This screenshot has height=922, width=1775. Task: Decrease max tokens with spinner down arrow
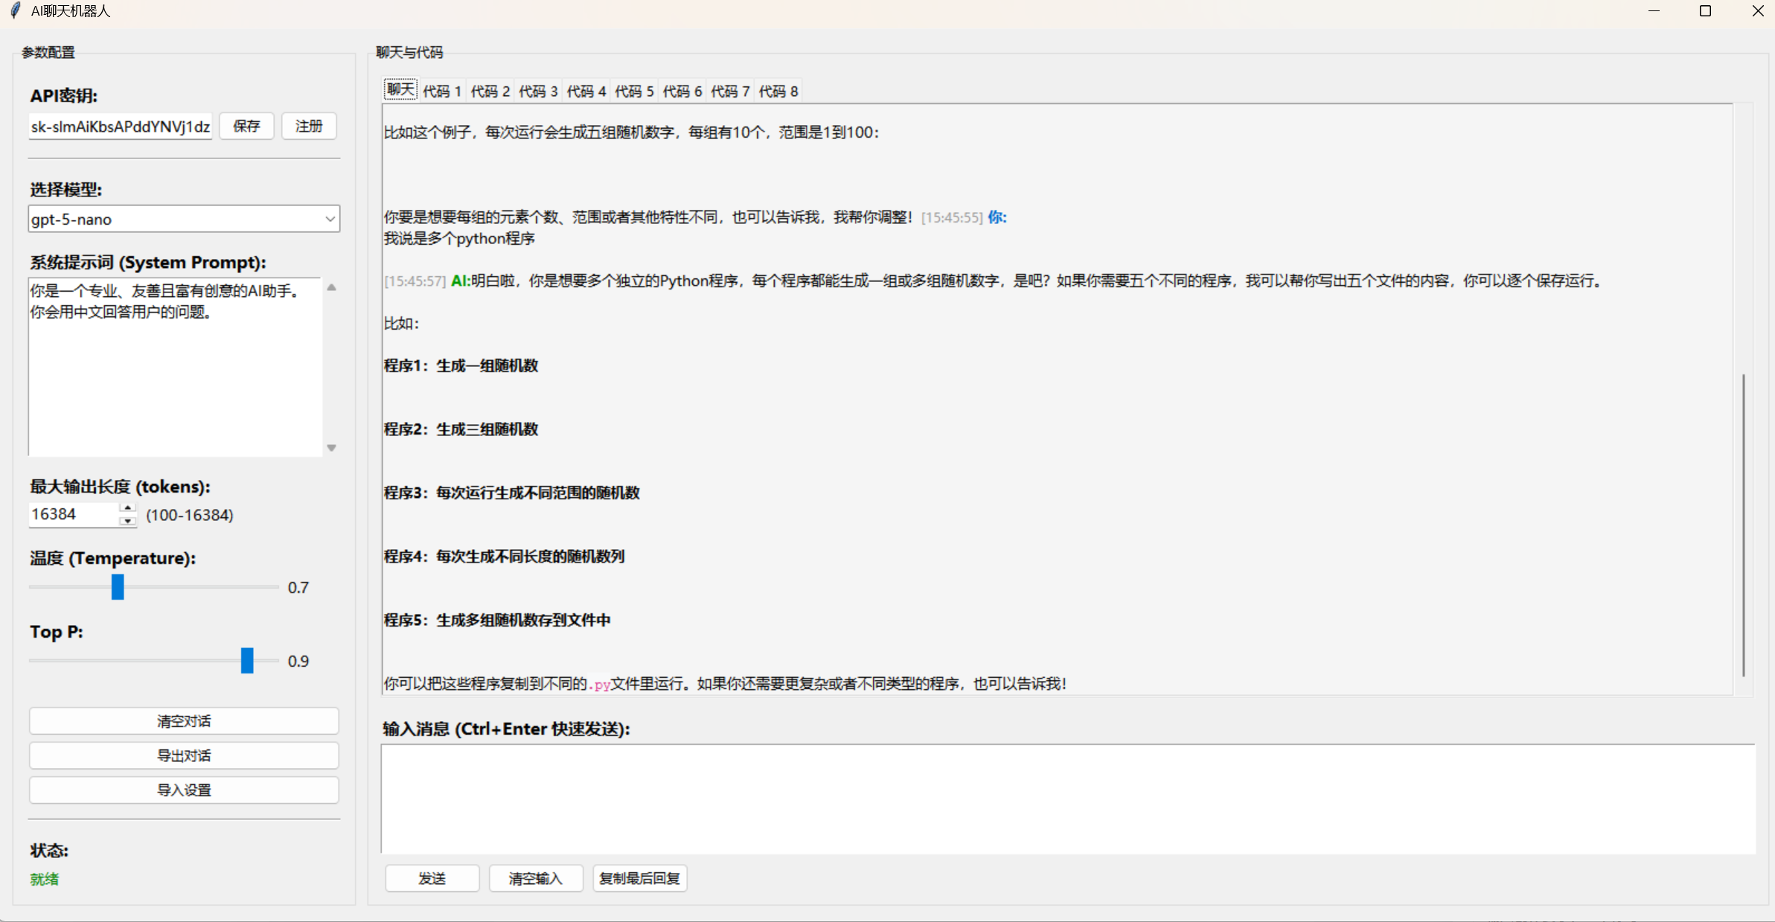[128, 521]
